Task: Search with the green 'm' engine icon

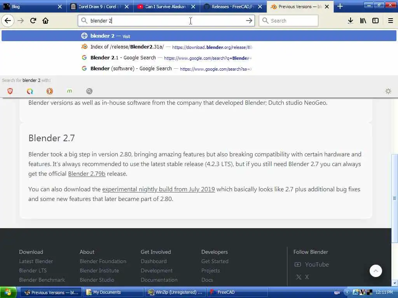Action: tap(70, 91)
